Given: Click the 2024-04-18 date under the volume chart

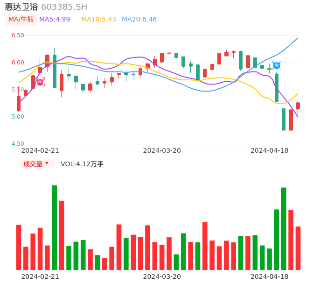Looking at the screenshot, I should coord(270,276).
